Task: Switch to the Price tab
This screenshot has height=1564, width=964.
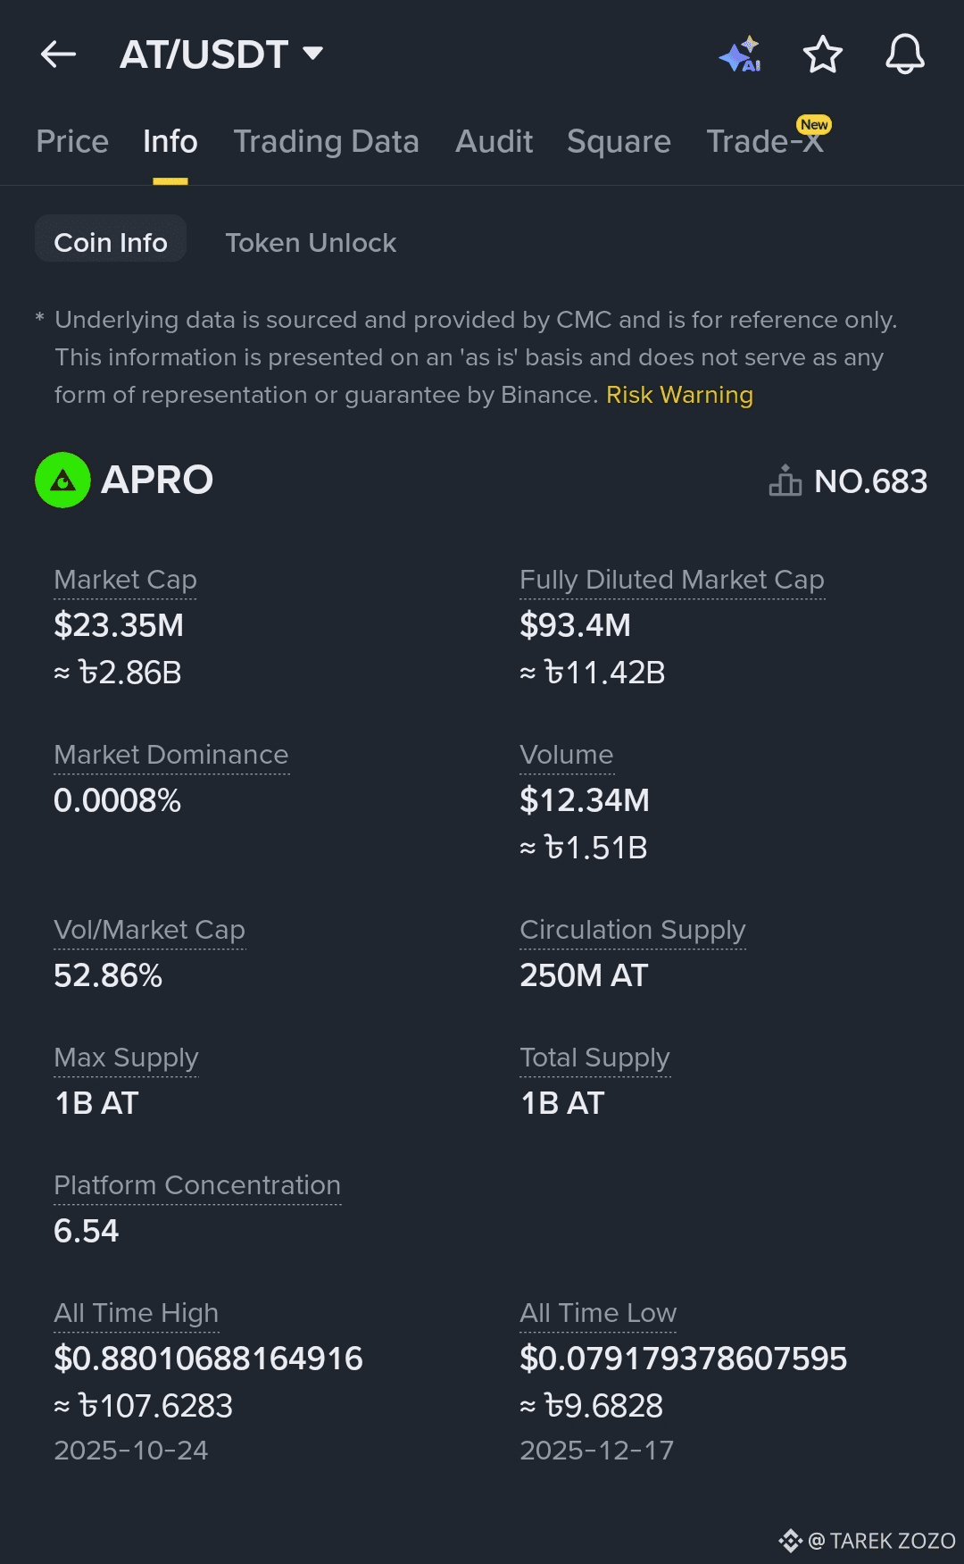Action: 72,141
